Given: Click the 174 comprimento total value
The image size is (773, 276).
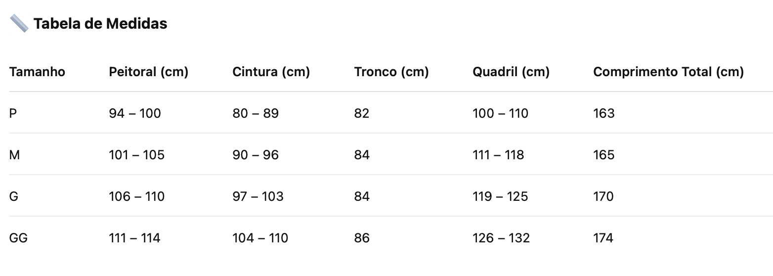Looking at the screenshot, I should pyautogui.click(x=603, y=238).
